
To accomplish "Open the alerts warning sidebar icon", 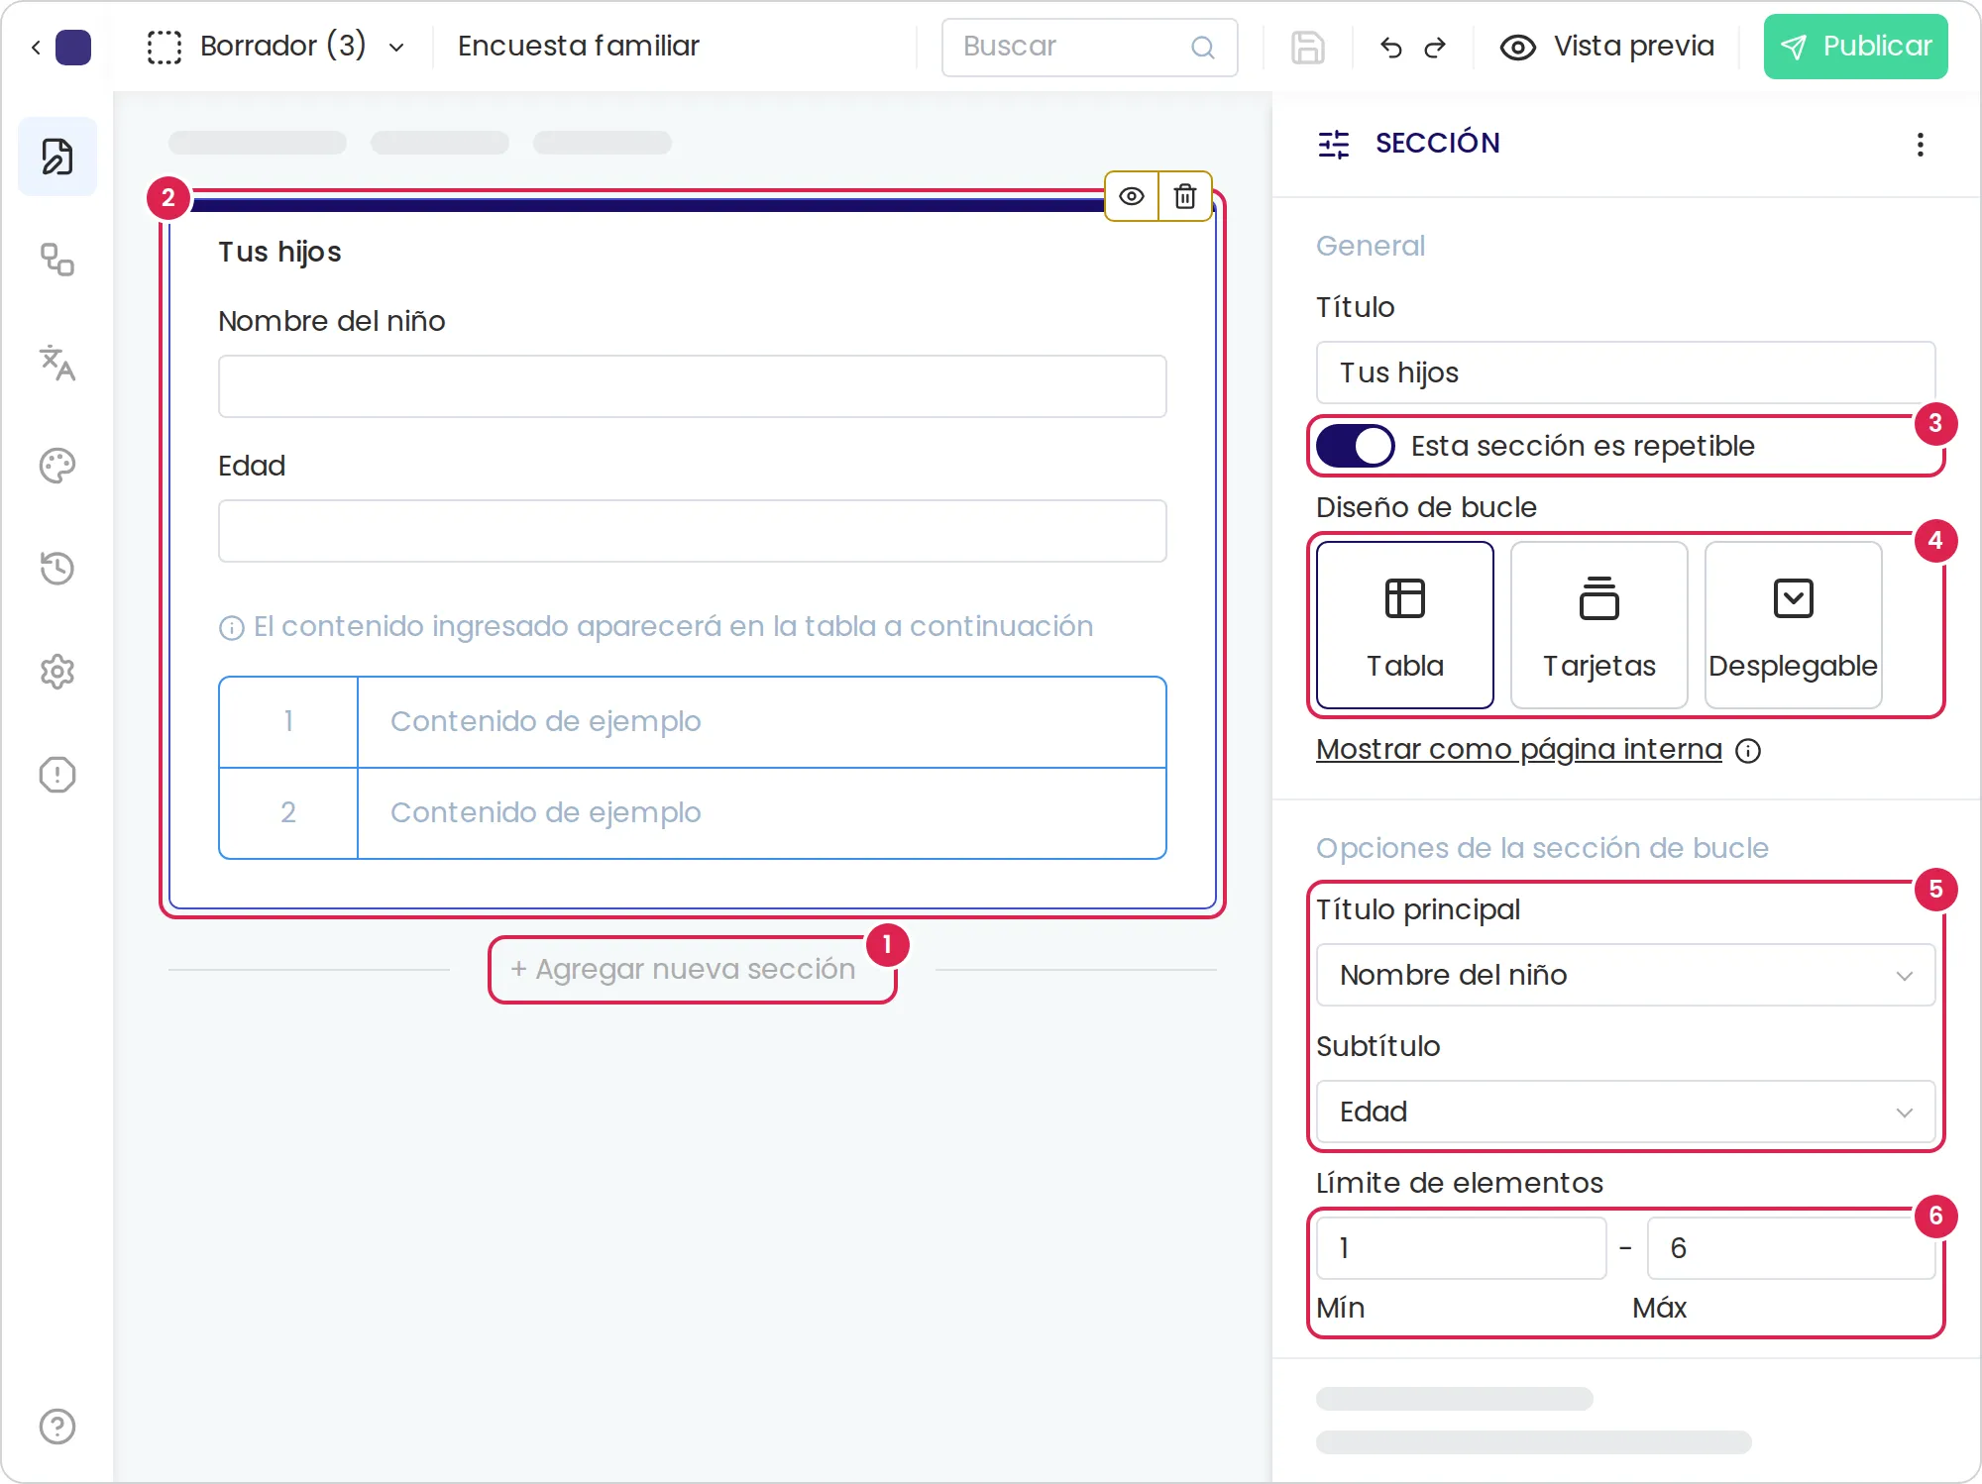I will click(x=57, y=775).
